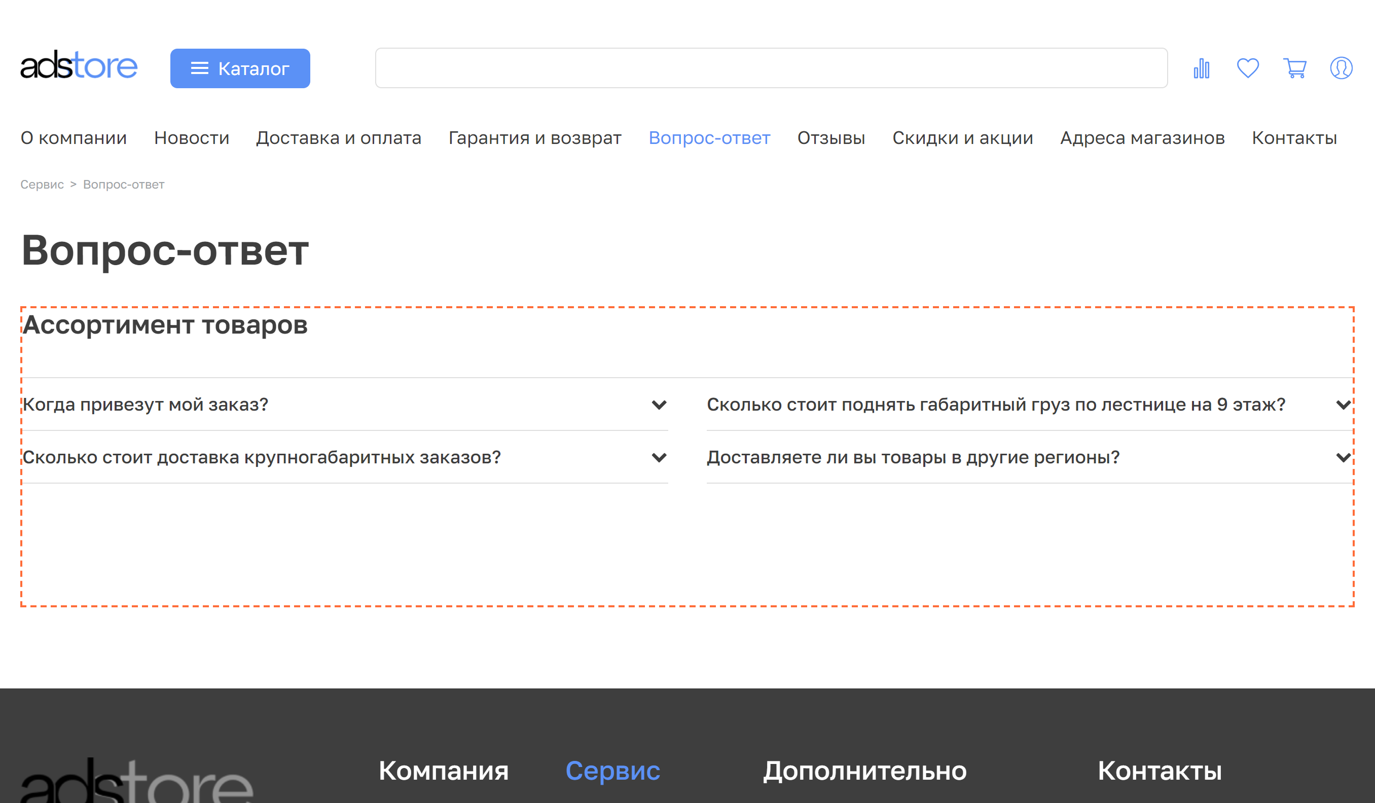Open the shopping cart icon
The width and height of the screenshot is (1375, 803).
coord(1295,67)
